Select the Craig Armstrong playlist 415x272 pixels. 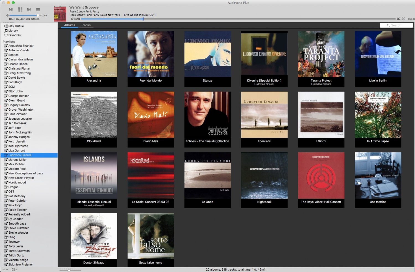point(29,73)
